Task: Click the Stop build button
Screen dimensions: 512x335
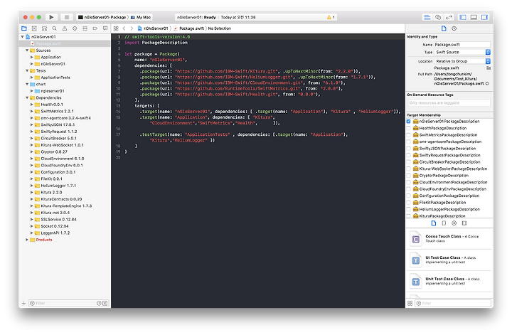Action: pos(67,17)
